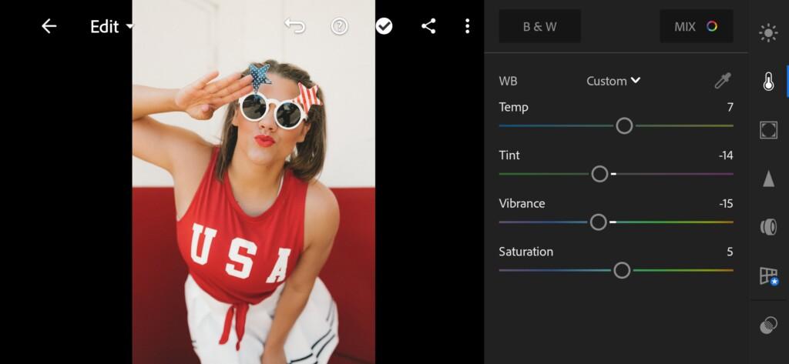The width and height of the screenshot is (789, 364).
Task: Open the Edit mode dropdown
Action: tap(112, 27)
